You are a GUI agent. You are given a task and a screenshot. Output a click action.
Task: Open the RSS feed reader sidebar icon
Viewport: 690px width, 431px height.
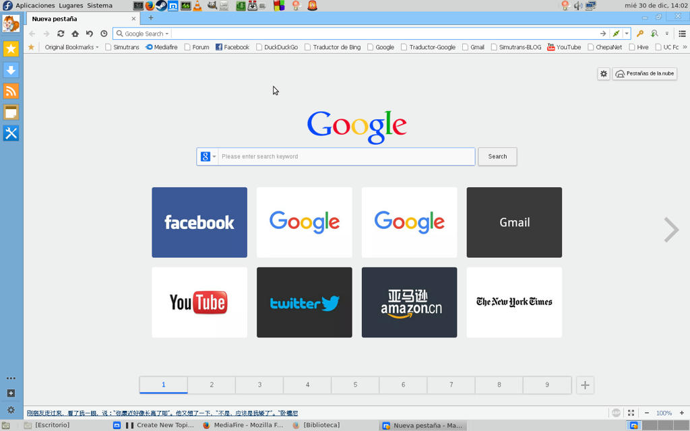click(11, 91)
